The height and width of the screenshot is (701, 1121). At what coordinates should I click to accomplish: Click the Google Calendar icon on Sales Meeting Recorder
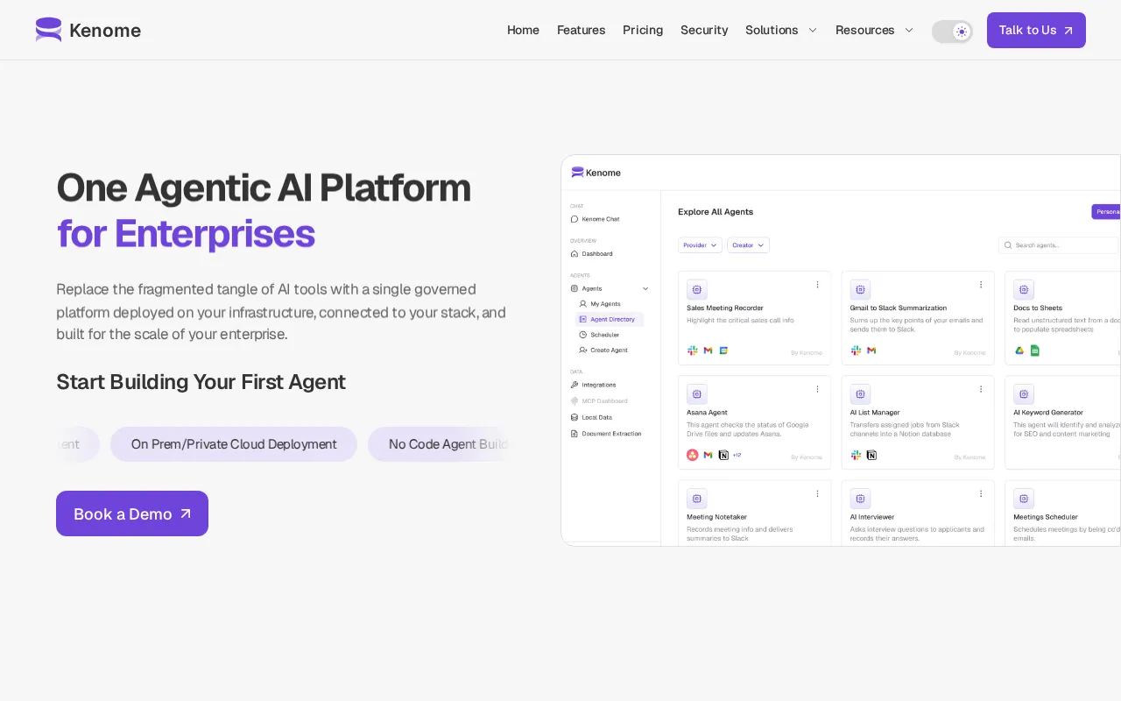coord(723,350)
